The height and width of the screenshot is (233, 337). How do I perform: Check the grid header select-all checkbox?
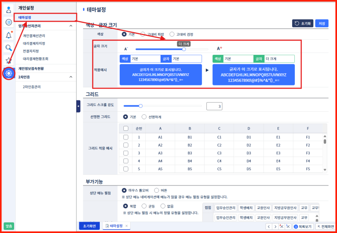[126, 128]
